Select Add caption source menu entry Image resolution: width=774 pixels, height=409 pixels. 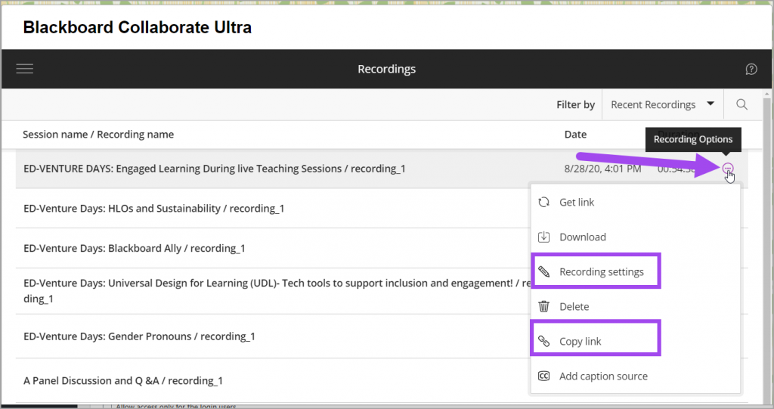603,376
